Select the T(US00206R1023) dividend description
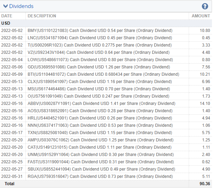 [x=100, y=45]
